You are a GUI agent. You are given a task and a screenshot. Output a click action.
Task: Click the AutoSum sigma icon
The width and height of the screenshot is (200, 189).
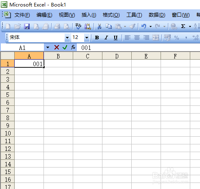[x=183, y=26]
